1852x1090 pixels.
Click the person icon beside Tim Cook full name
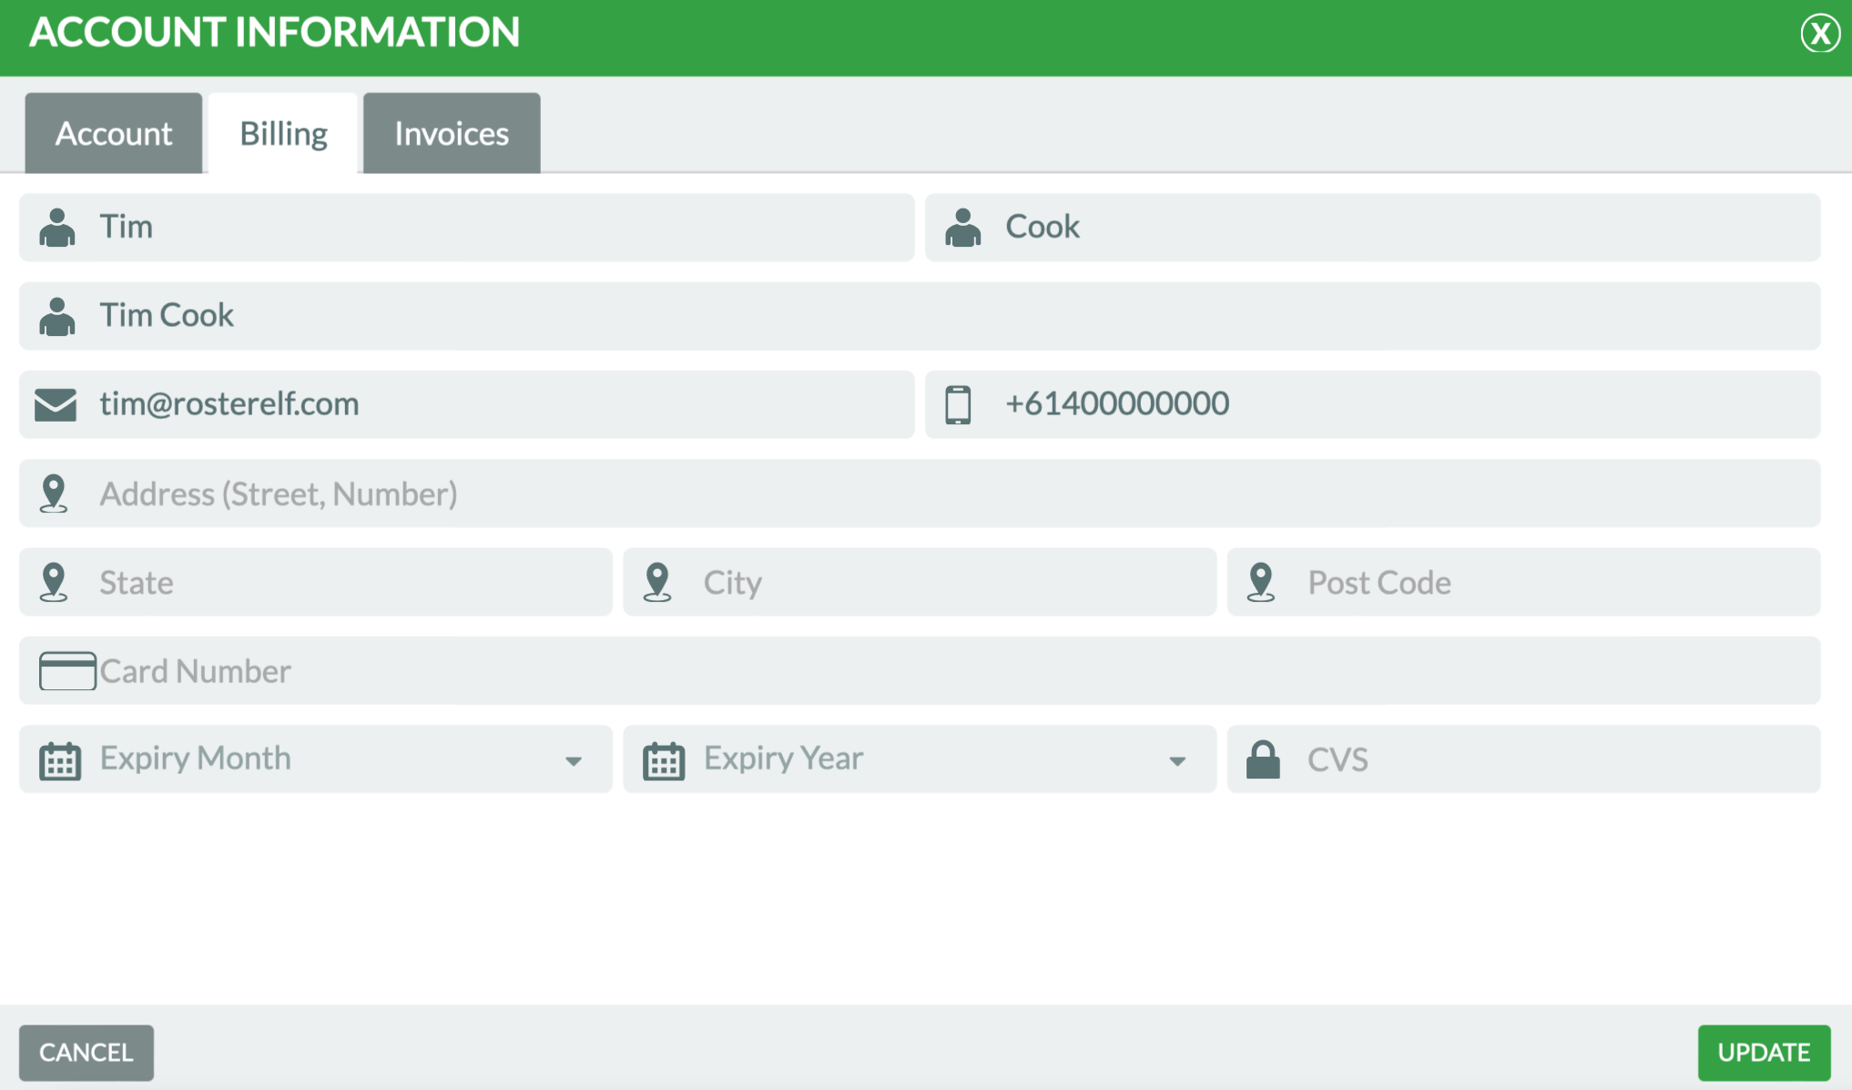(56, 316)
